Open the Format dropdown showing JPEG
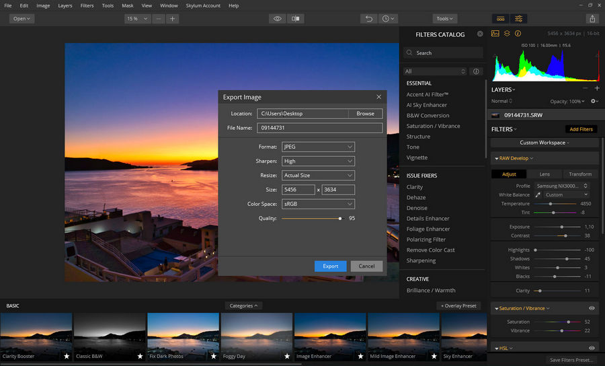This screenshot has height=366, width=605. tap(319, 147)
